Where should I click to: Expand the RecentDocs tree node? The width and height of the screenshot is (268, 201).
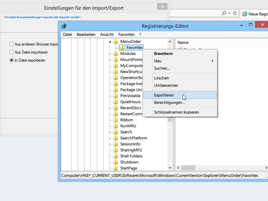[110, 108]
